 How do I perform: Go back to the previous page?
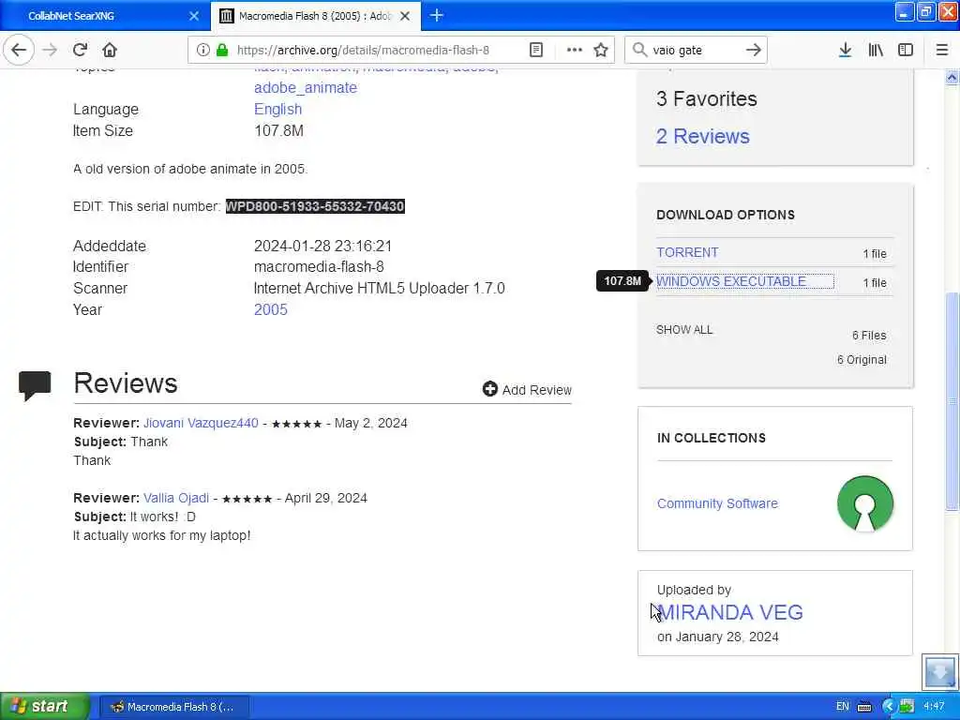[x=19, y=50]
